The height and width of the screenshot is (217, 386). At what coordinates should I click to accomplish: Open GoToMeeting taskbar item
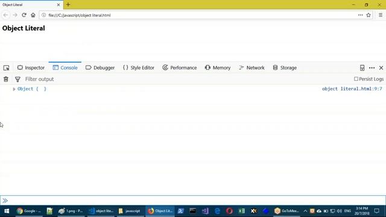[x=287, y=211]
